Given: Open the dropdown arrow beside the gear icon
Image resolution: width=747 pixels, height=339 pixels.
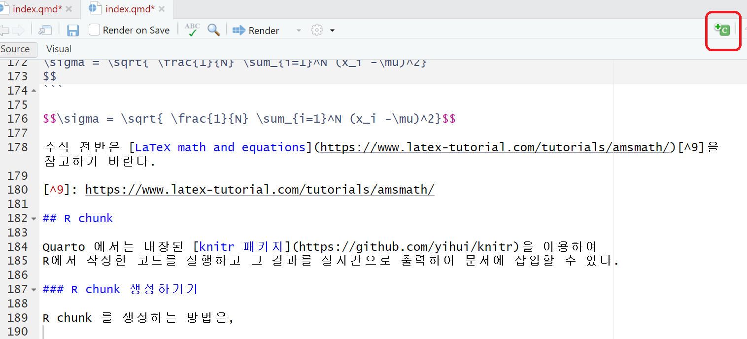Looking at the screenshot, I should 332,31.
